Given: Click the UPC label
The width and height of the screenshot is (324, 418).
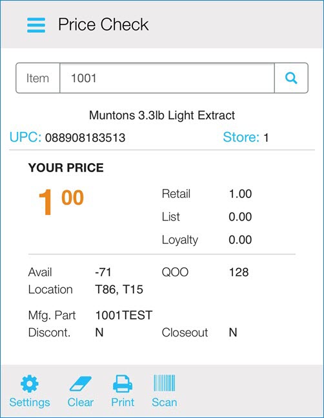Looking at the screenshot, I should [x=26, y=137].
